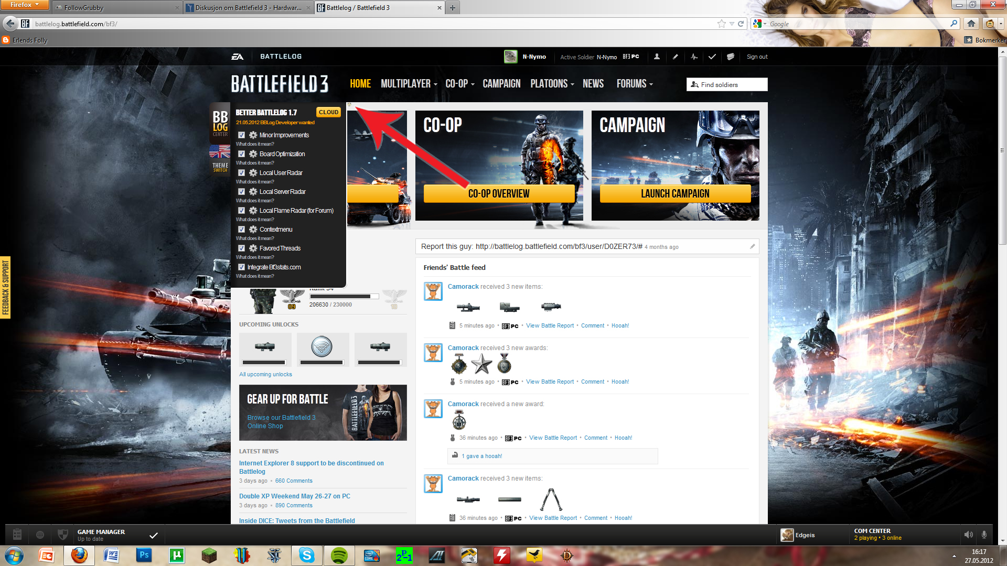
Task: Click the shield icon in bottom bar
Action: (62, 535)
